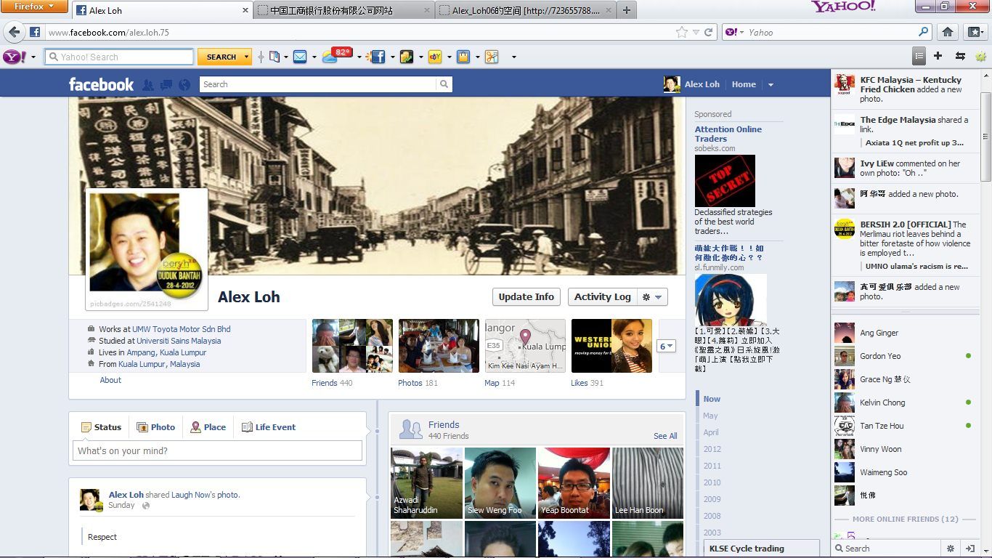Expand MORE ONLINE FRIENDS (12)
Screen dimensions: 992x558
click(x=905, y=519)
